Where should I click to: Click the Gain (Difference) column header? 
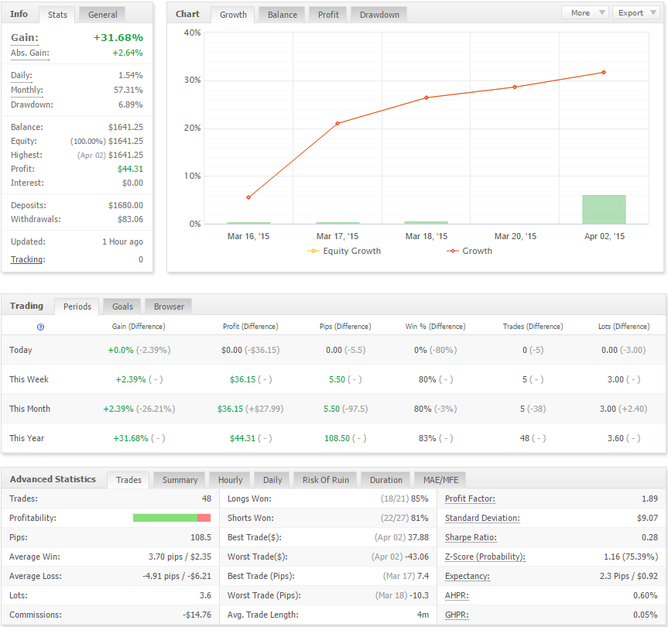(139, 327)
